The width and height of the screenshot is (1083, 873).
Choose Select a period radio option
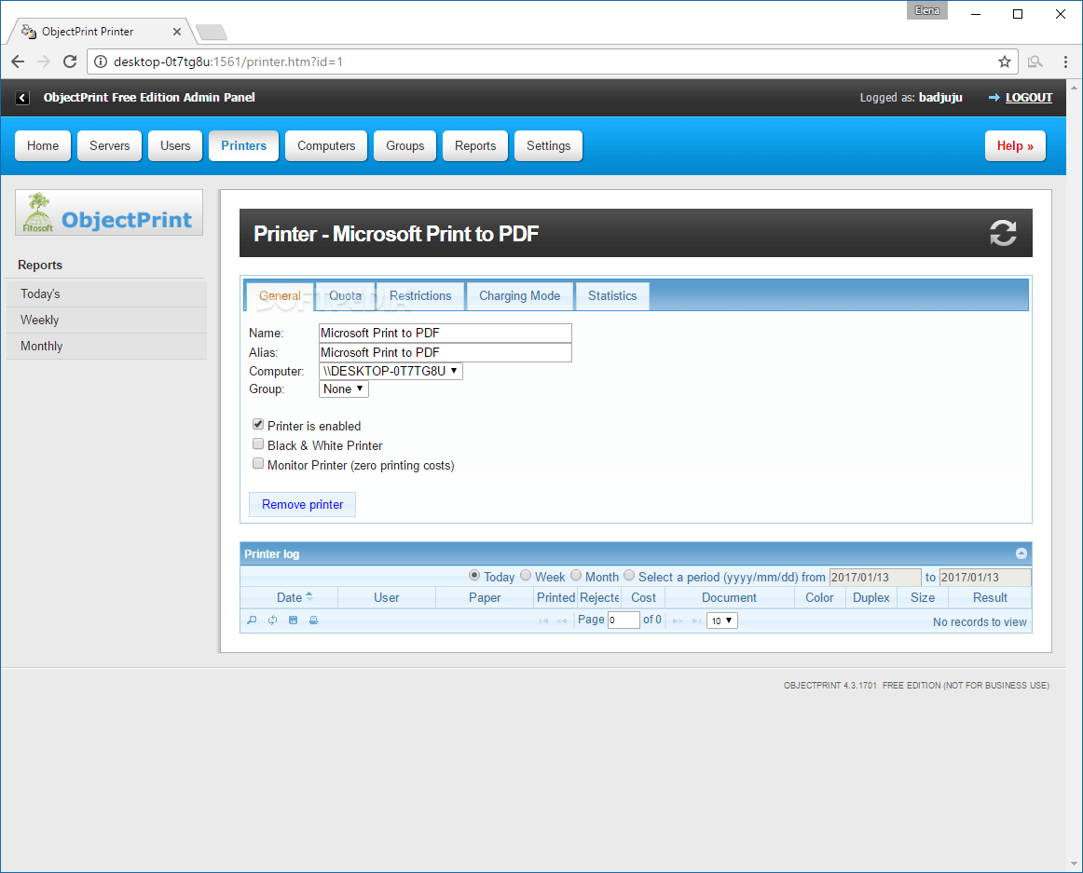629,576
